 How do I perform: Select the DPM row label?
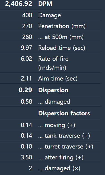pyautogui.click(x=45, y=4)
